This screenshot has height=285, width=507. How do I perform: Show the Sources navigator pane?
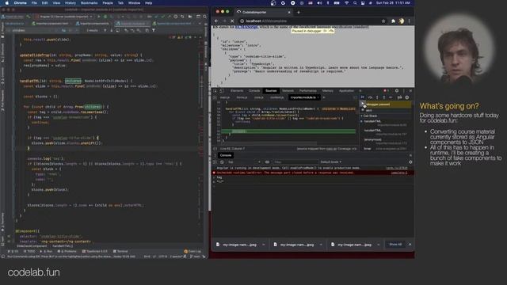point(215,97)
